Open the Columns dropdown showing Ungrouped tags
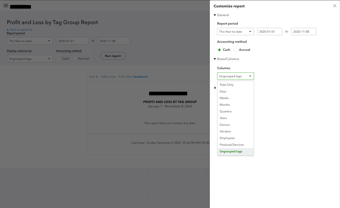The image size is (340, 208). coord(236,76)
